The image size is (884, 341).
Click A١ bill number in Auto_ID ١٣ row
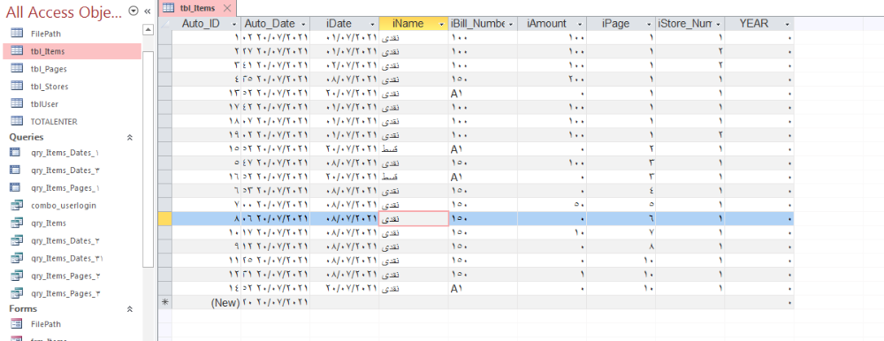tap(484, 93)
